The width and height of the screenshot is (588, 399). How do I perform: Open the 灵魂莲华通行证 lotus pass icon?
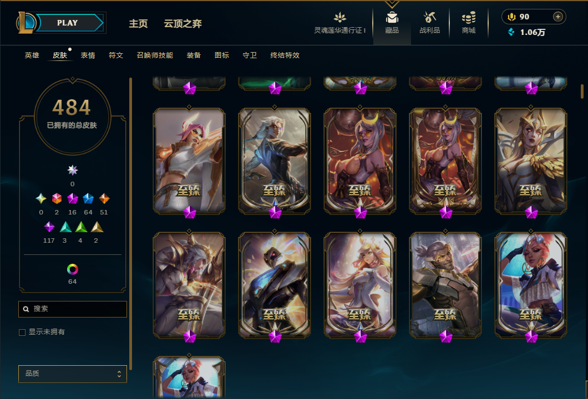pyautogui.click(x=339, y=17)
